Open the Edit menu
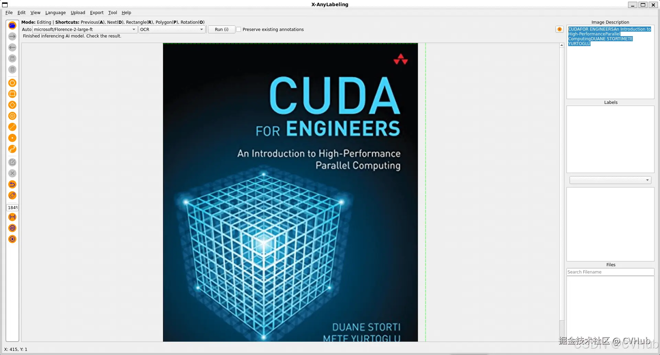This screenshot has width=660, height=355. (x=21, y=13)
